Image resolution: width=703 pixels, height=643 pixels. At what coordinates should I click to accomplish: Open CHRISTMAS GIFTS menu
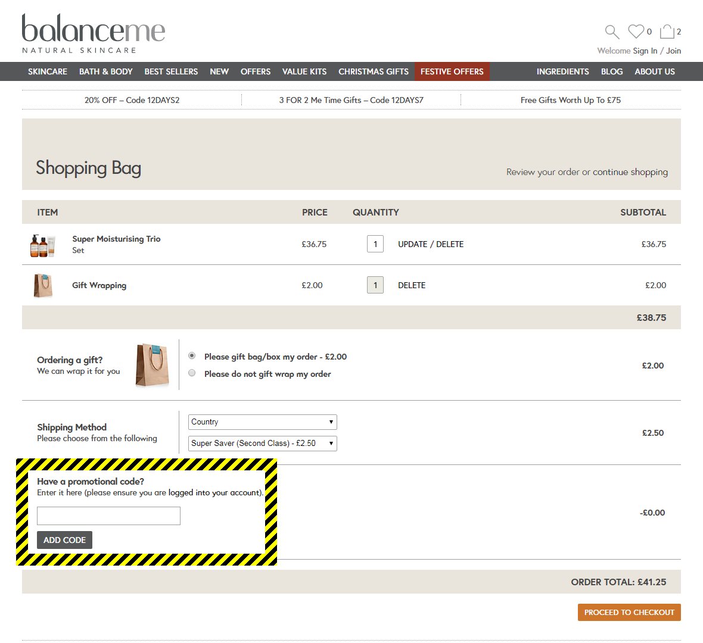(374, 71)
